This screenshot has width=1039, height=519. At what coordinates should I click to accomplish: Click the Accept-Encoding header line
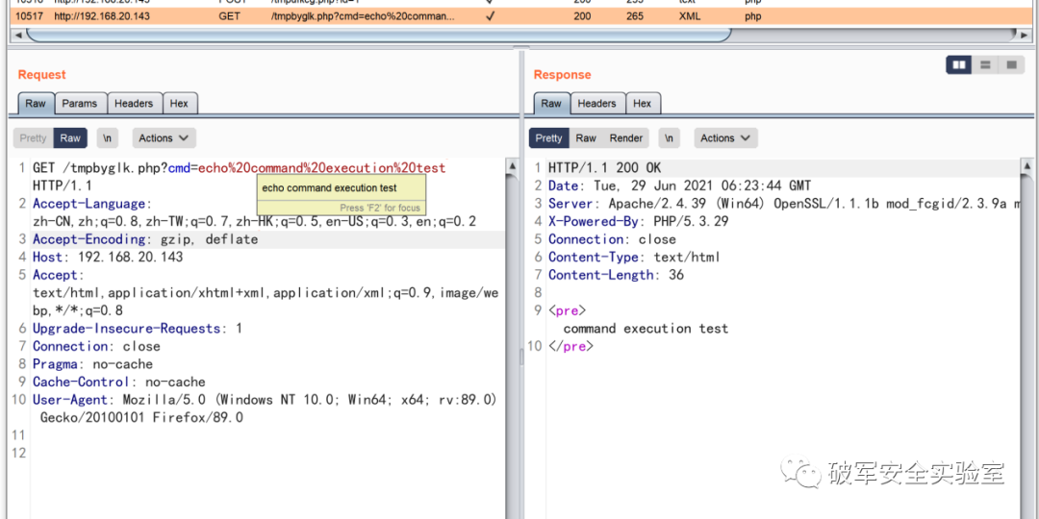(x=145, y=239)
